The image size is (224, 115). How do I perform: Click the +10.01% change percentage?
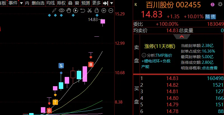(193, 17)
